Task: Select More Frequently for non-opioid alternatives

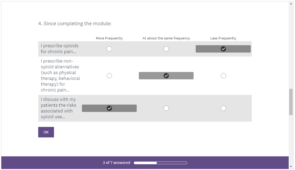Action: pyautogui.click(x=109, y=76)
